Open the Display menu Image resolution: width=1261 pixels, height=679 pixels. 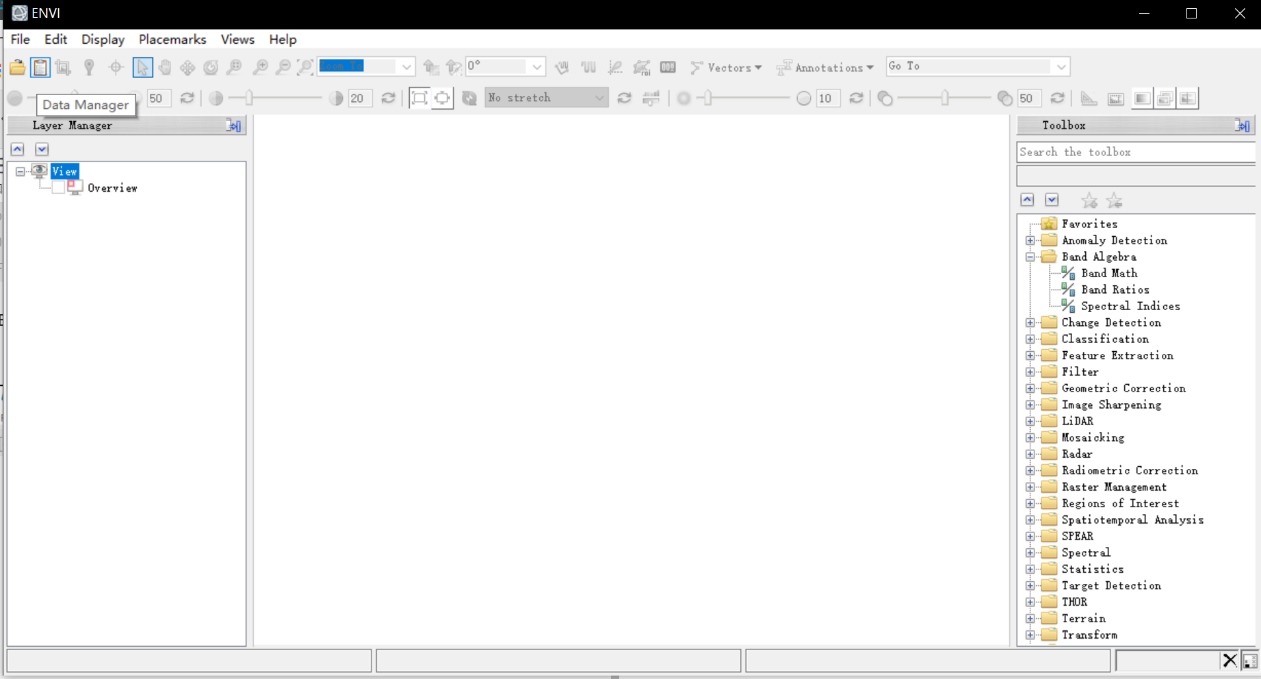click(103, 39)
